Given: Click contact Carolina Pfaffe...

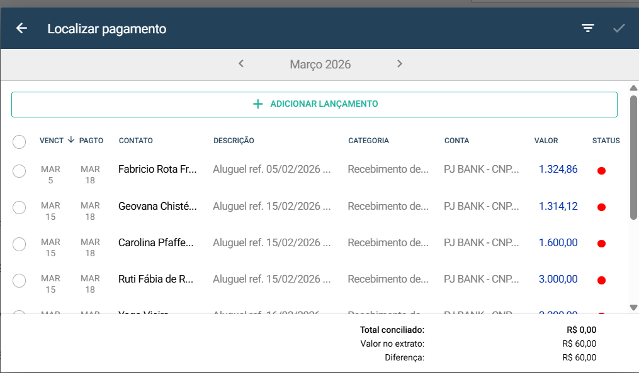Looking at the screenshot, I should pos(156,242).
